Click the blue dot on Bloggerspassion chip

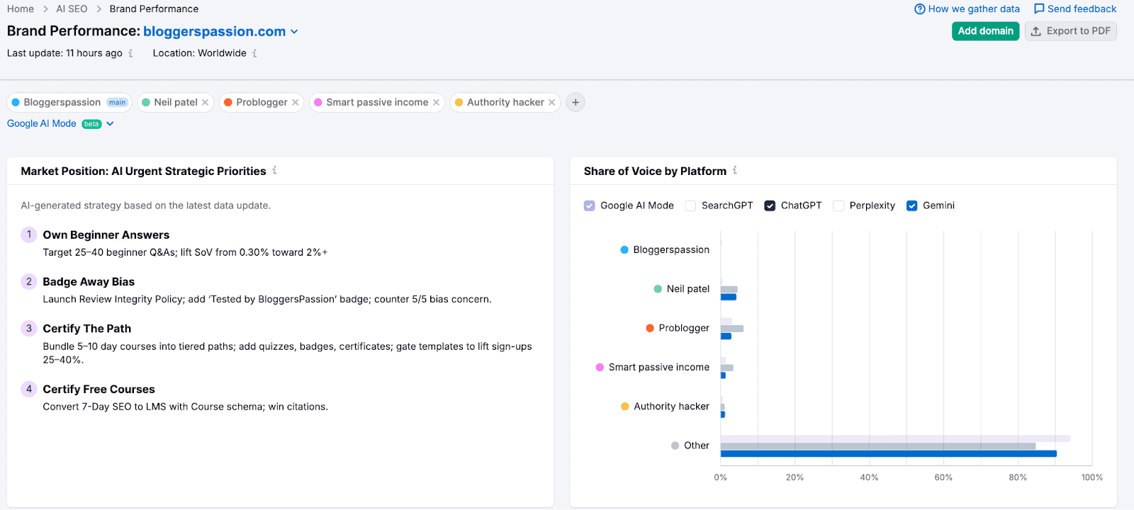[16, 103]
